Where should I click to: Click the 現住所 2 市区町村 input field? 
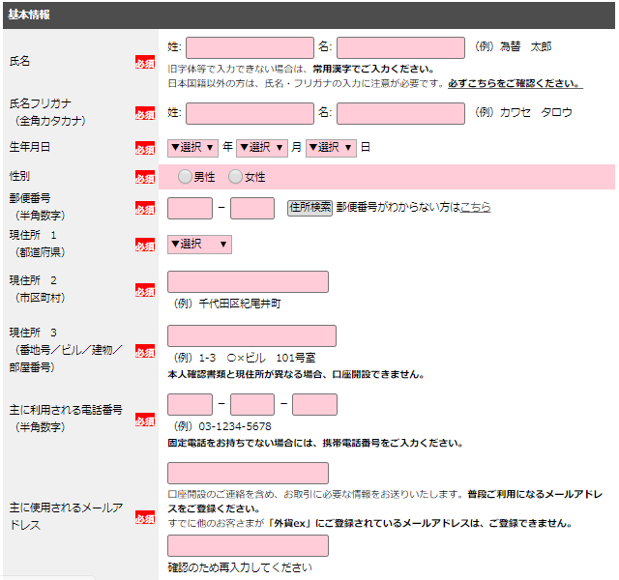(x=248, y=281)
